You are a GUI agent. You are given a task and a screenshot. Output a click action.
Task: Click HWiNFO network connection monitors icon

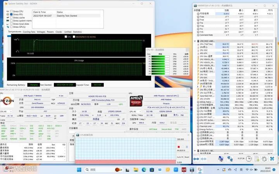(x=230, y=159)
